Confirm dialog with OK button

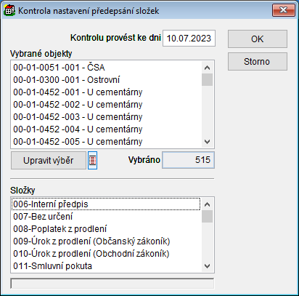(258, 39)
